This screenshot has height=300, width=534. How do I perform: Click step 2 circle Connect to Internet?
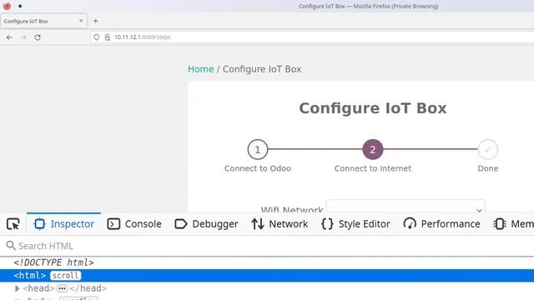tap(373, 149)
